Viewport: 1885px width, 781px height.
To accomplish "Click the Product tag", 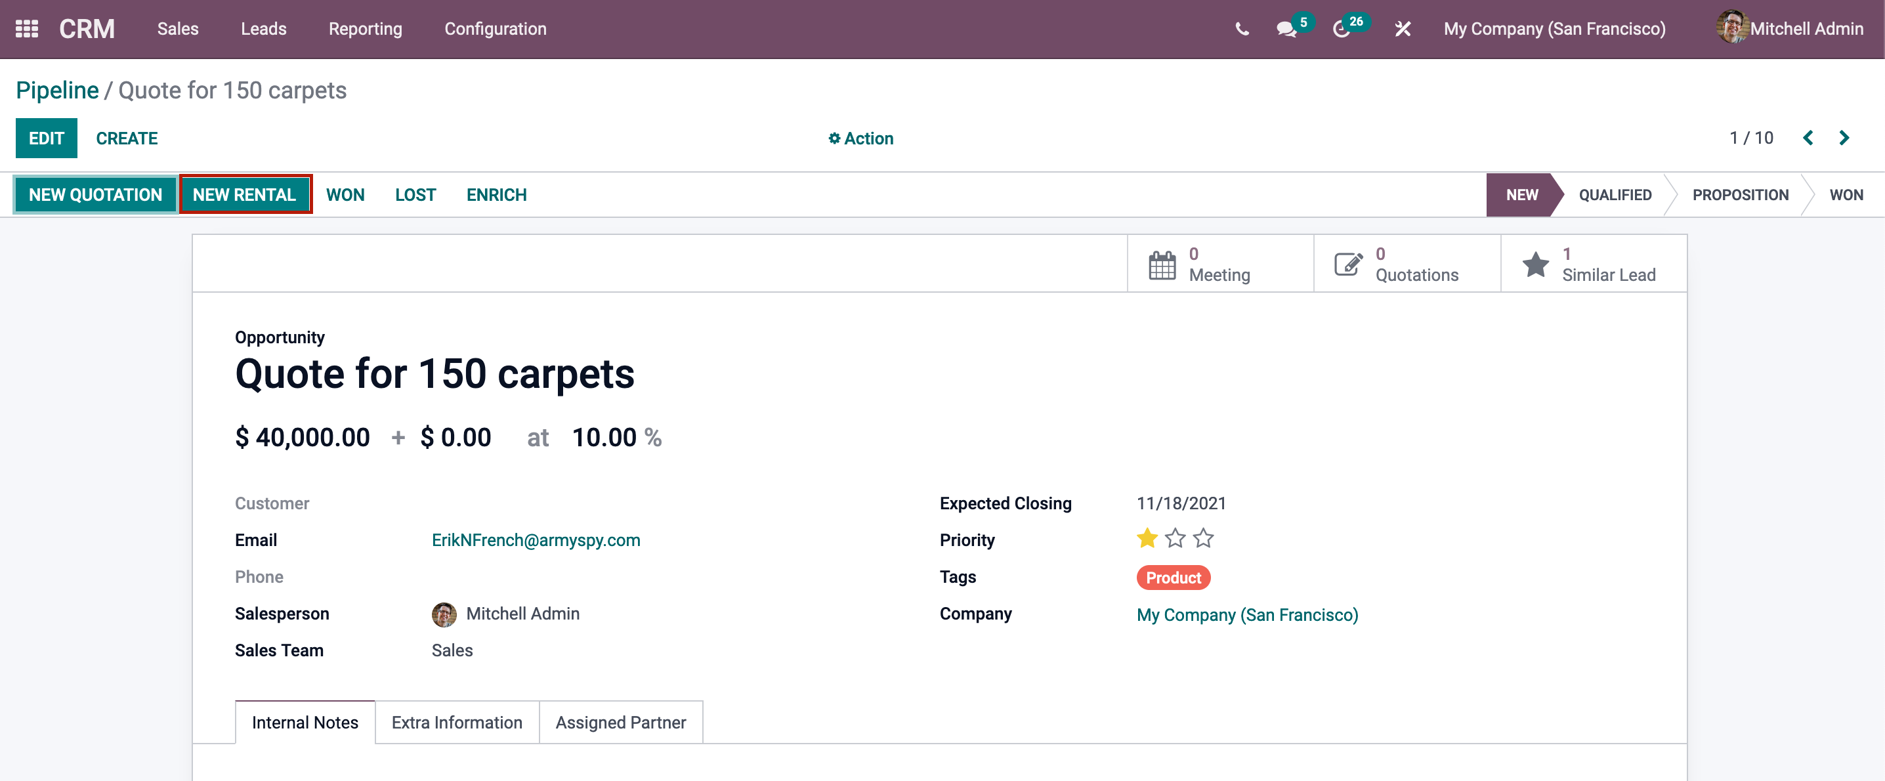I will (1173, 578).
